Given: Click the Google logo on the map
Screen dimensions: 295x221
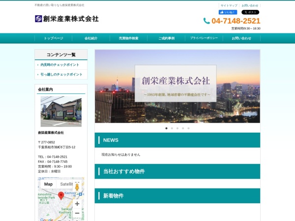Looking at the screenshot, I should click(47, 220).
